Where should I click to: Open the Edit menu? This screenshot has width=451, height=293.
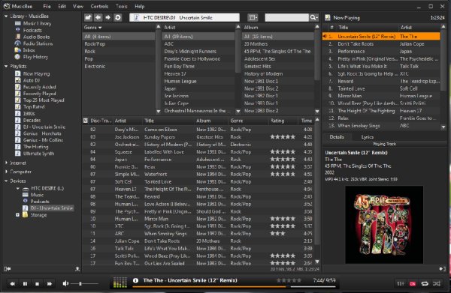pyautogui.click(x=62, y=6)
